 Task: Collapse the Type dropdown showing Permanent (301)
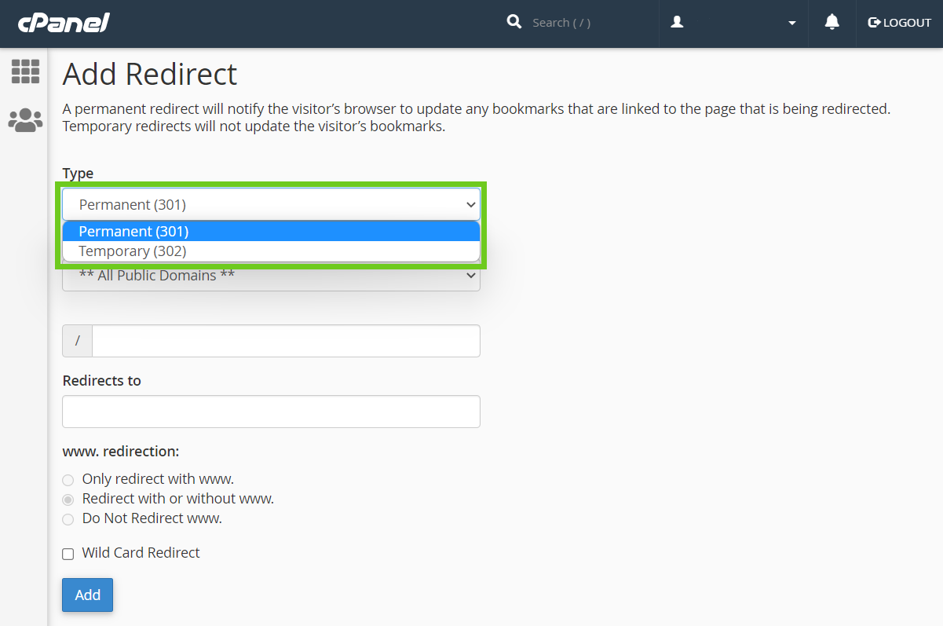[271, 204]
